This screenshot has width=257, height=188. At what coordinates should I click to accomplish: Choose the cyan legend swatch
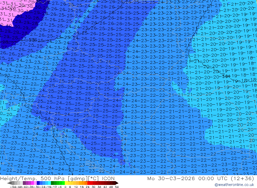49,183
